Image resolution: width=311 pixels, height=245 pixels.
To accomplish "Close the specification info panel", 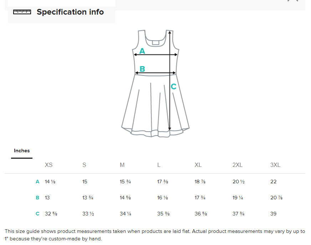I will 293,1.
